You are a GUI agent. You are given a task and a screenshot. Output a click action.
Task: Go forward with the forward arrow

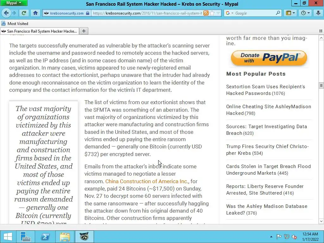[x=14, y=13]
